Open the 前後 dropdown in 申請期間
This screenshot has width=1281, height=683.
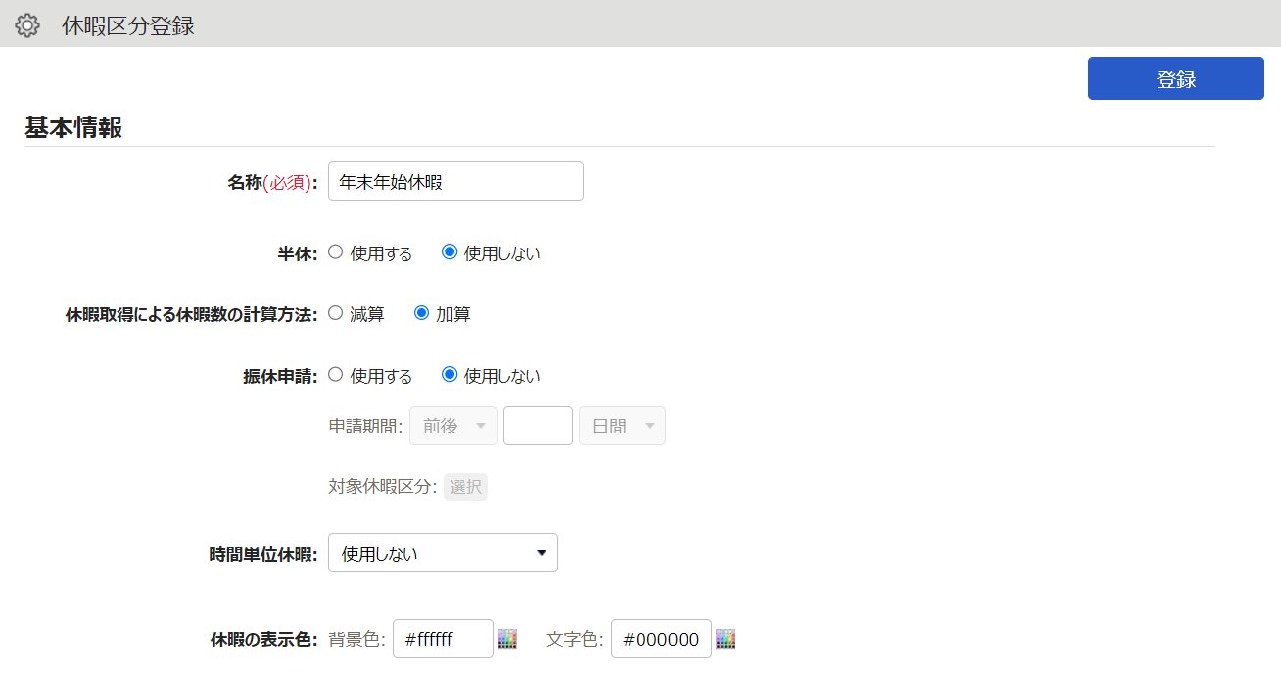point(453,426)
